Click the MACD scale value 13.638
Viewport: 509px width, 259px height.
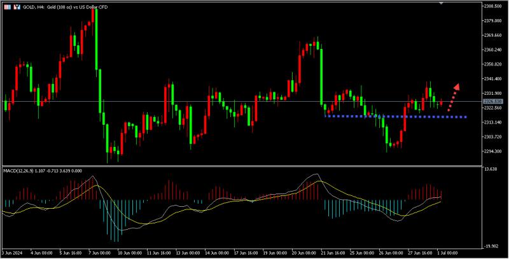click(491, 169)
